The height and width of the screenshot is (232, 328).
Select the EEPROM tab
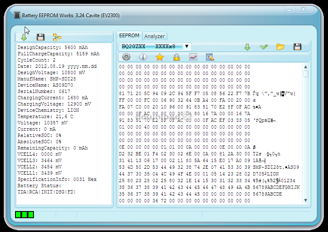129,36
